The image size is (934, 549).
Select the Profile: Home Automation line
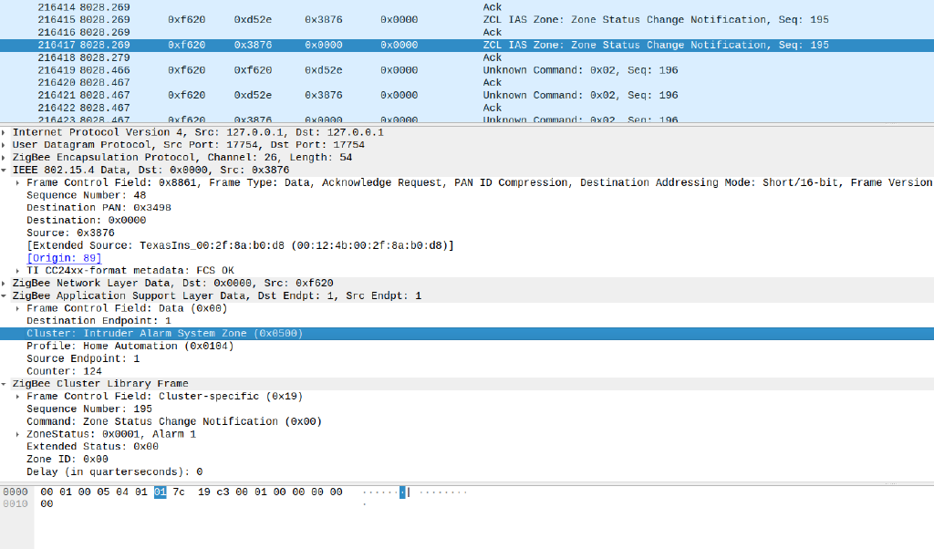pyautogui.click(x=109, y=346)
